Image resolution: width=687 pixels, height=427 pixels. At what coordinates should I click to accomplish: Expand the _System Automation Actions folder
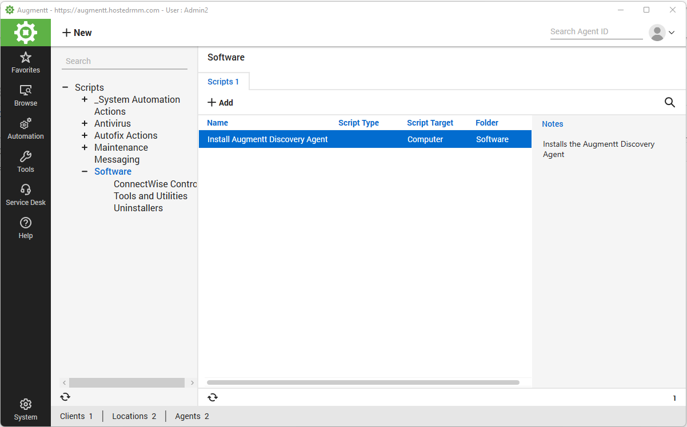85,99
